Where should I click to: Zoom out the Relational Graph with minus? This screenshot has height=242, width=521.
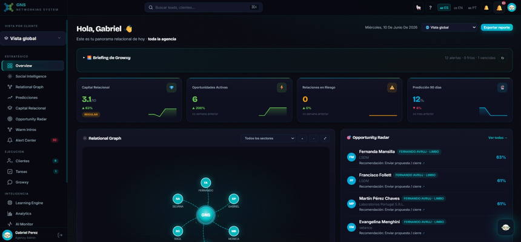tap(314, 138)
